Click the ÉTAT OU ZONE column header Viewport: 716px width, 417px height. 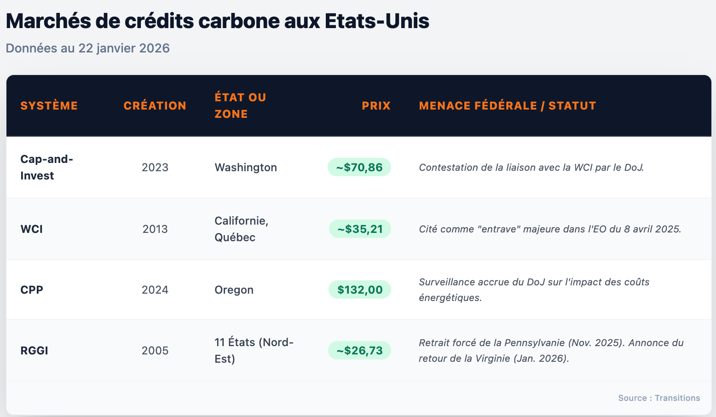[240, 105]
